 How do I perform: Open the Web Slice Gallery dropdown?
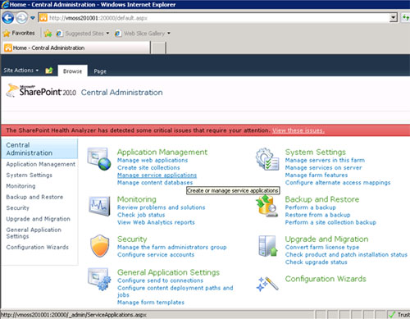pos(143,34)
